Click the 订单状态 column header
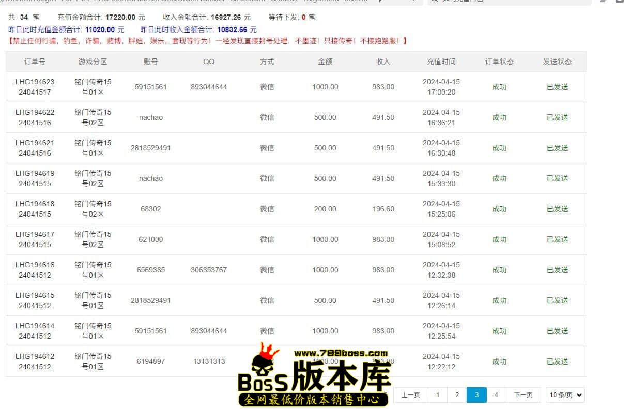Image resolution: width=630 pixels, height=410 pixels. pos(499,62)
